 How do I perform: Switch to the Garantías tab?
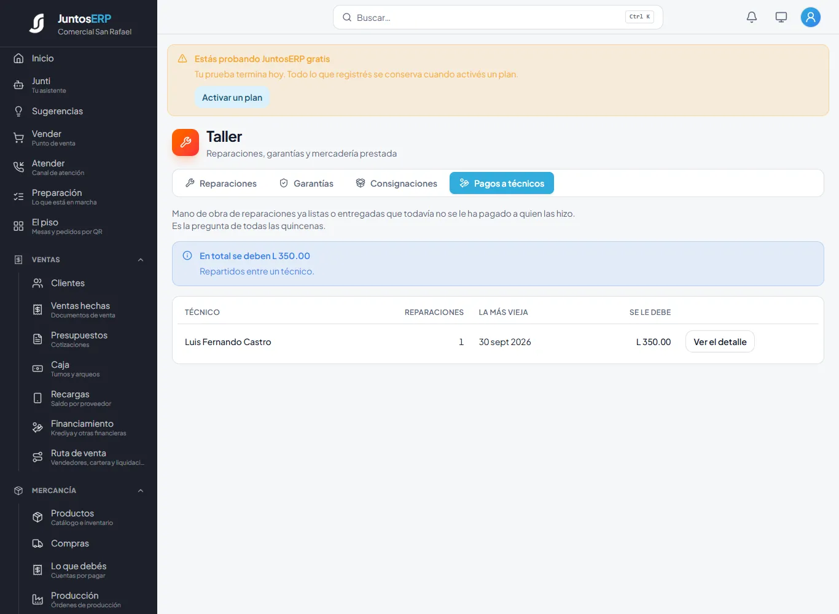306,183
